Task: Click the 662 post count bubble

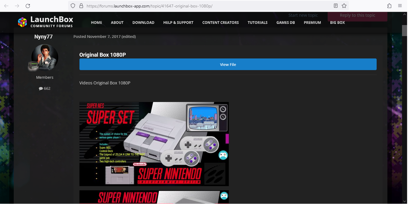Action: (x=45, y=89)
